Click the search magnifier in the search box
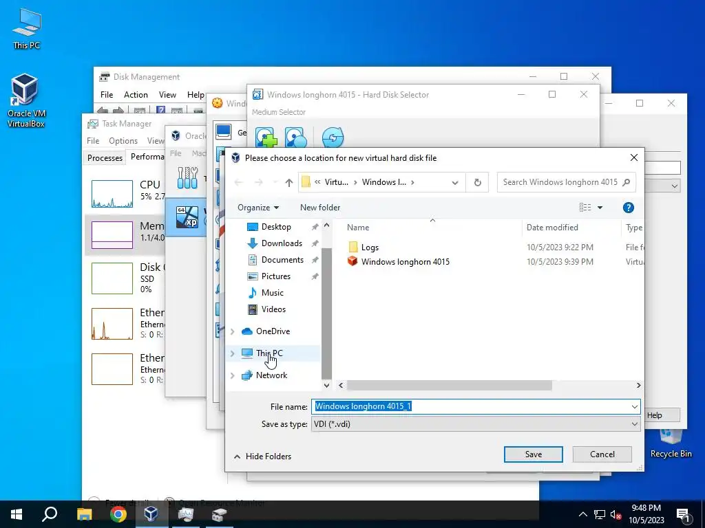This screenshot has height=528, width=705. click(x=627, y=182)
